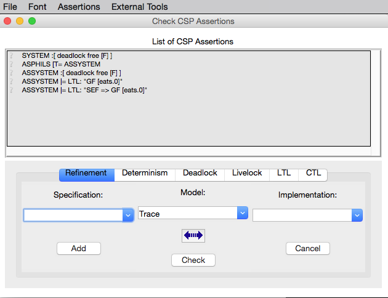
Task: Switch to the Deadlock tab
Action: click(200, 173)
